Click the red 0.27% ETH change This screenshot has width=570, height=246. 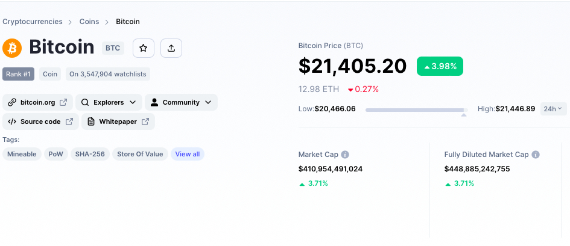tap(363, 89)
